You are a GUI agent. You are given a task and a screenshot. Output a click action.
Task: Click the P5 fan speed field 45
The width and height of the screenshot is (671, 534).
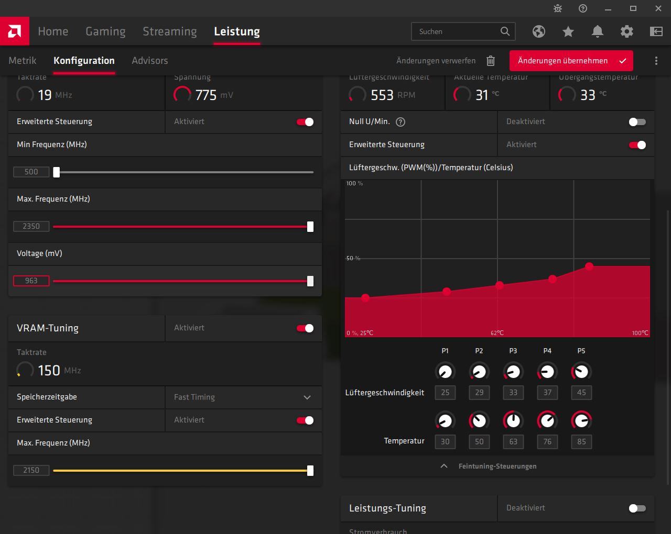pos(581,393)
